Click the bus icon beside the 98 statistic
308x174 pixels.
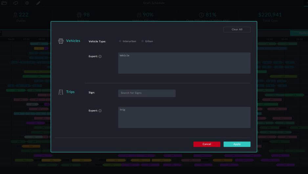click(79, 15)
